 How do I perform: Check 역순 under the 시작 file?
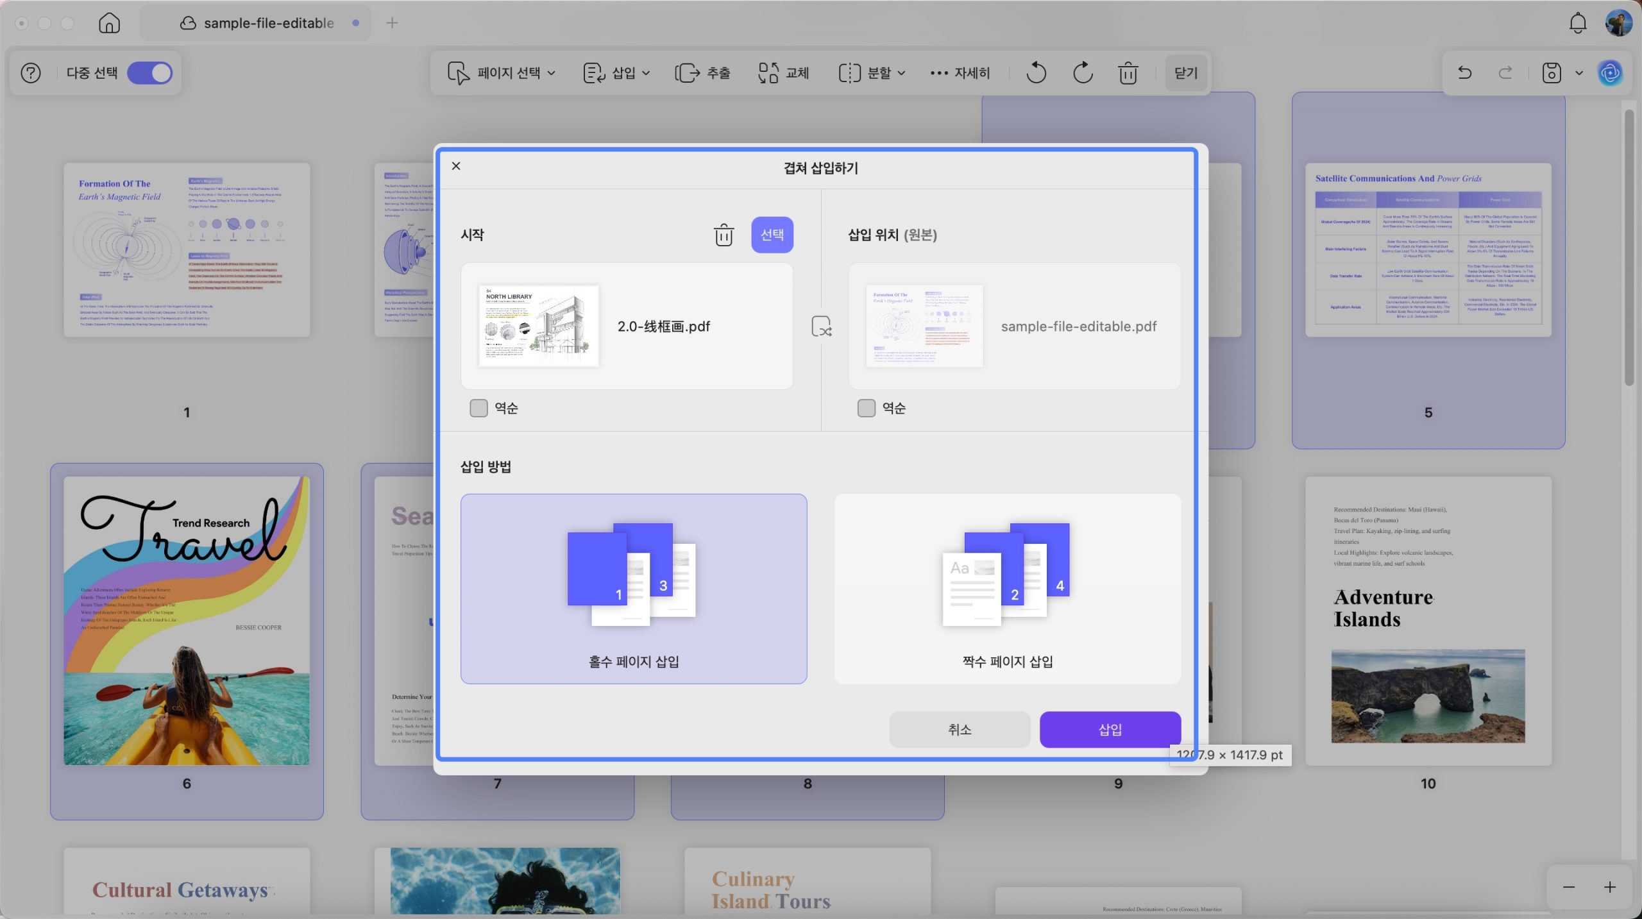(479, 408)
